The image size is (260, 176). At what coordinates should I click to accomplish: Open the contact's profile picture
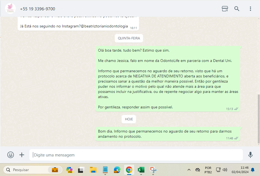10,9
